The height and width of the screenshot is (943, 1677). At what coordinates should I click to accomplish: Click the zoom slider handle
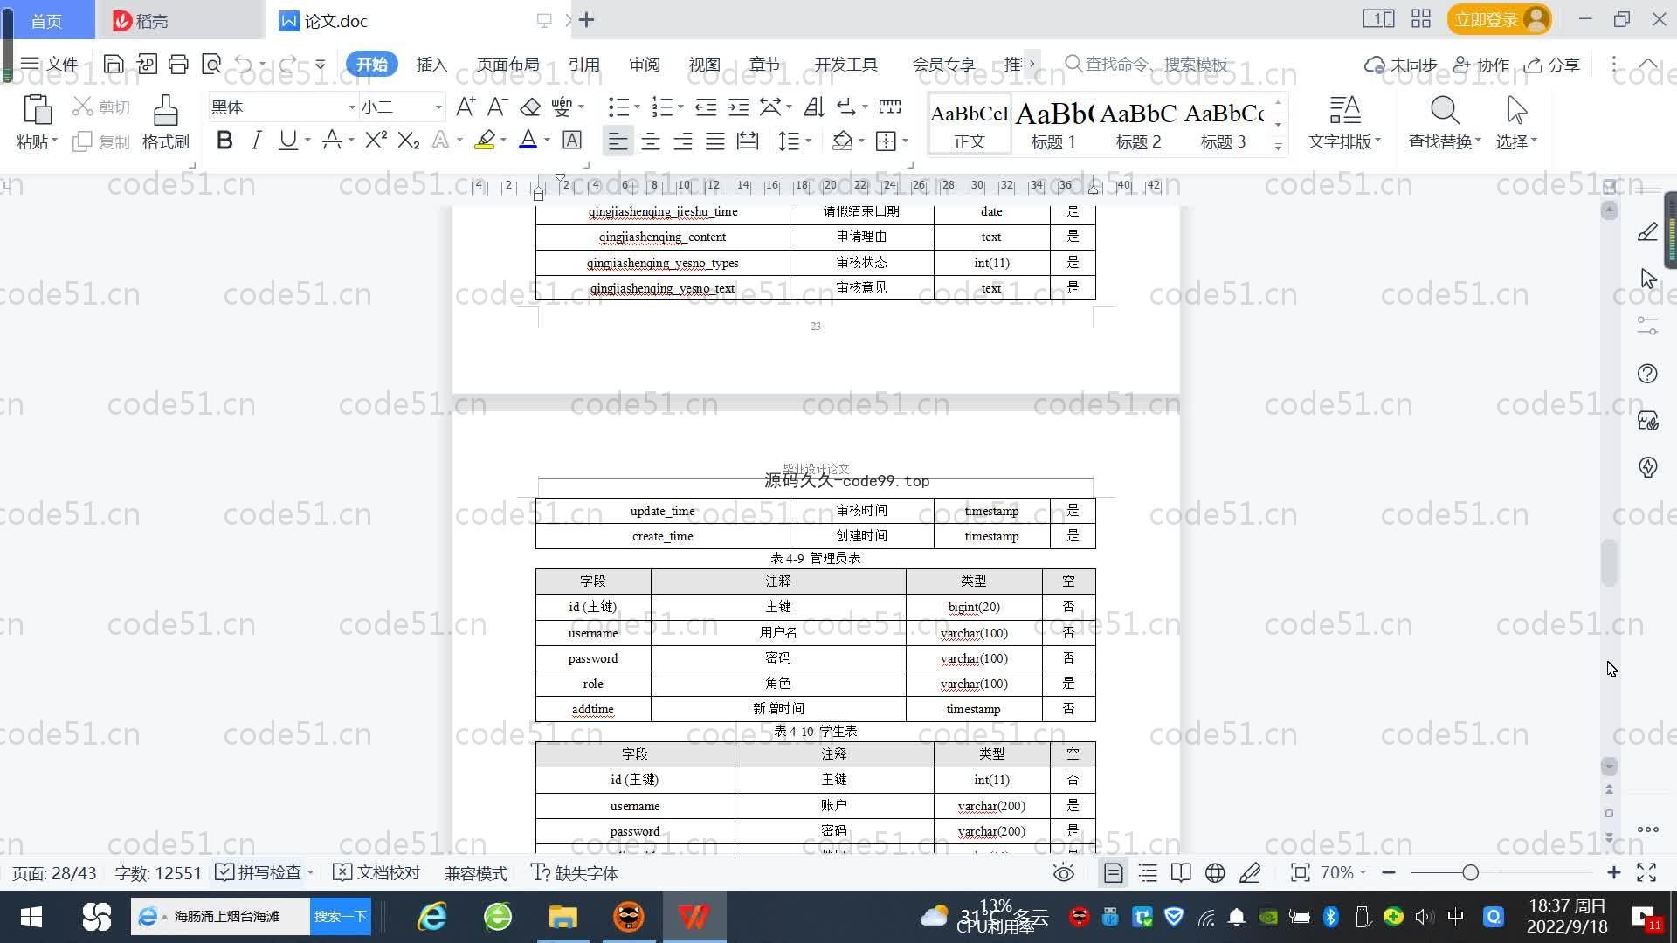tap(1470, 872)
